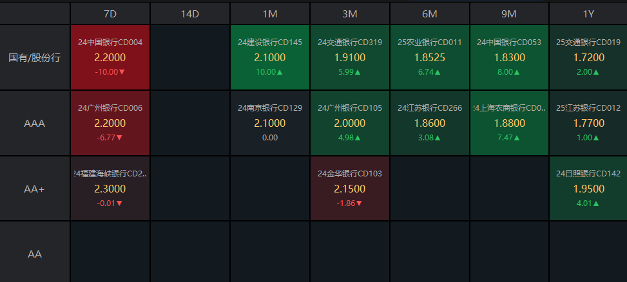Click the 1M column header
627x282 pixels.
269,13
